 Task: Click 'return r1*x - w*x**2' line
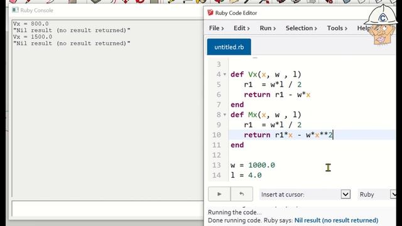click(x=288, y=135)
